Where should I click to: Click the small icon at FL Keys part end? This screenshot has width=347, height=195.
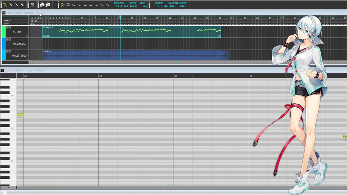pyautogui.click(x=219, y=36)
